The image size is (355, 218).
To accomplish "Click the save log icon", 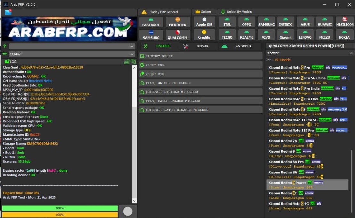I will [126, 61].
